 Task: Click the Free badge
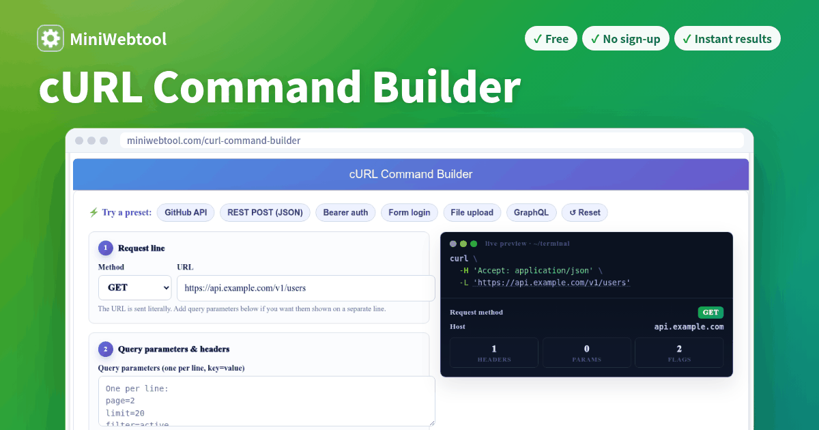[x=551, y=39]
